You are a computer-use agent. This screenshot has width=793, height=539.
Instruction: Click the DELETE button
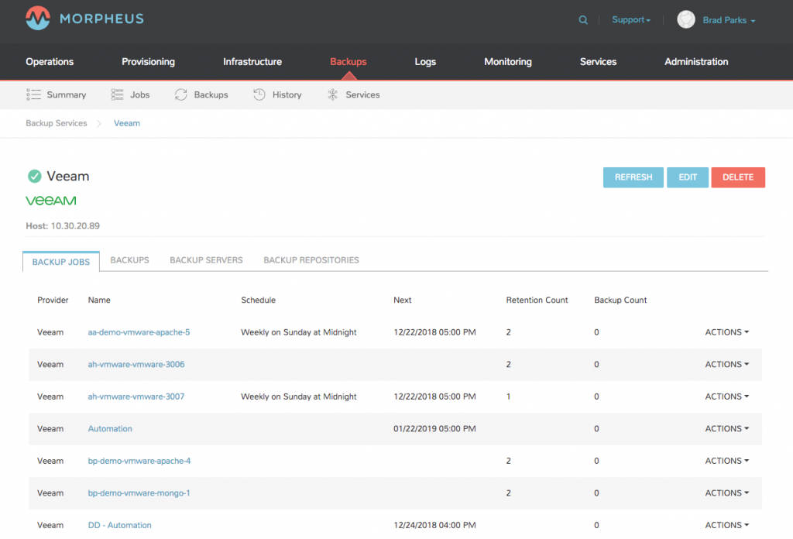tap(737, 177)
